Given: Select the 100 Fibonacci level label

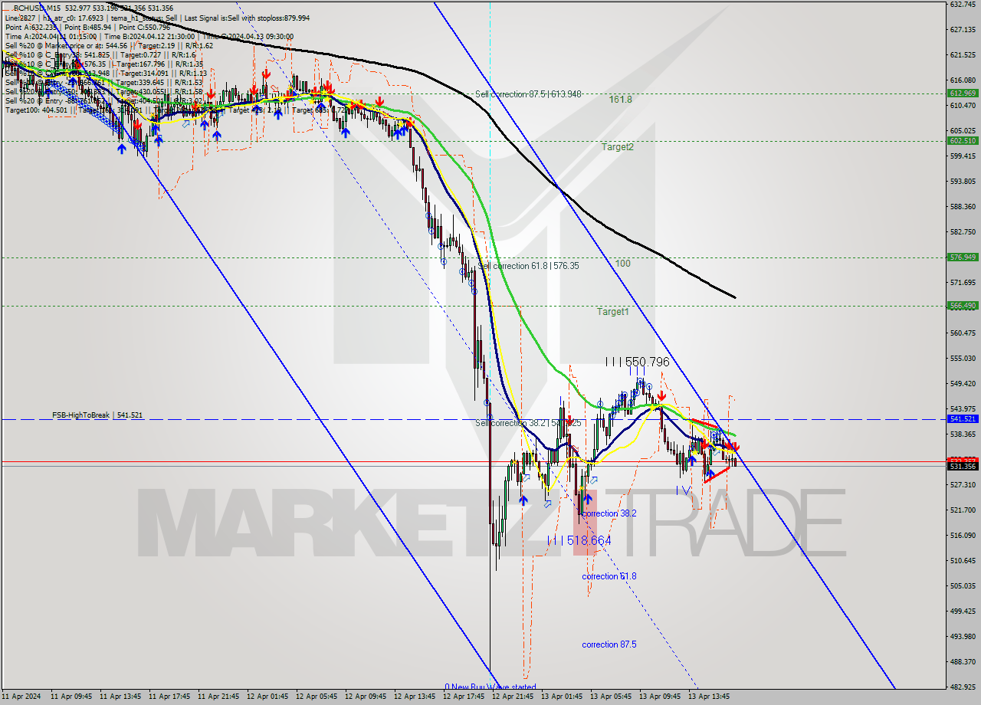Looking at the screenshot, I should click(623, 264).
